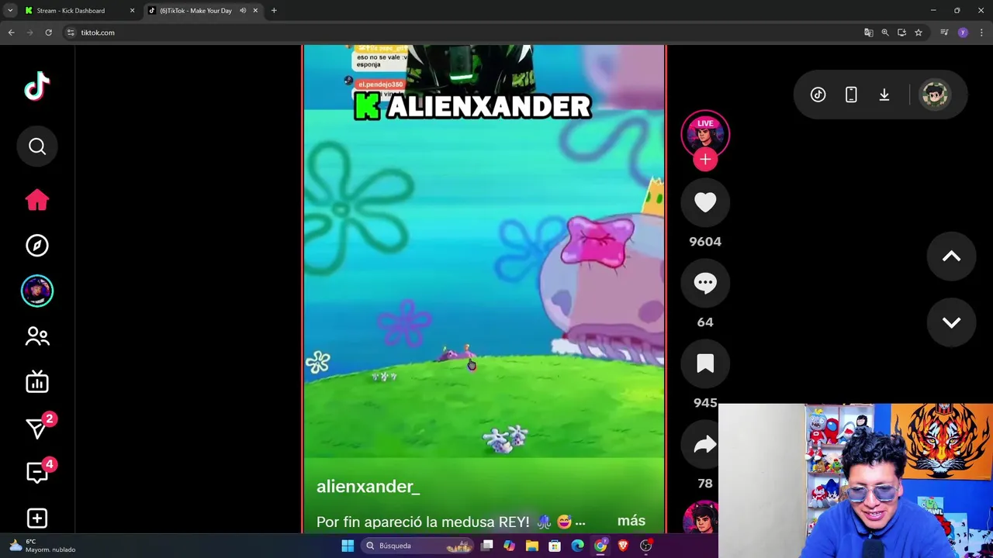Image resolution: width=993 pixels, height=558 pixels.
Task: Open Activity inbox with 4 notifications
Action: (x=38, y=472)
